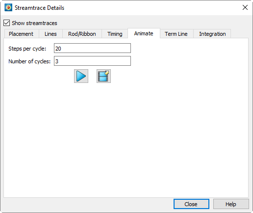The image size is (253, 213).
Task: Click the Number of cycles field
Action: coord(92,61)
